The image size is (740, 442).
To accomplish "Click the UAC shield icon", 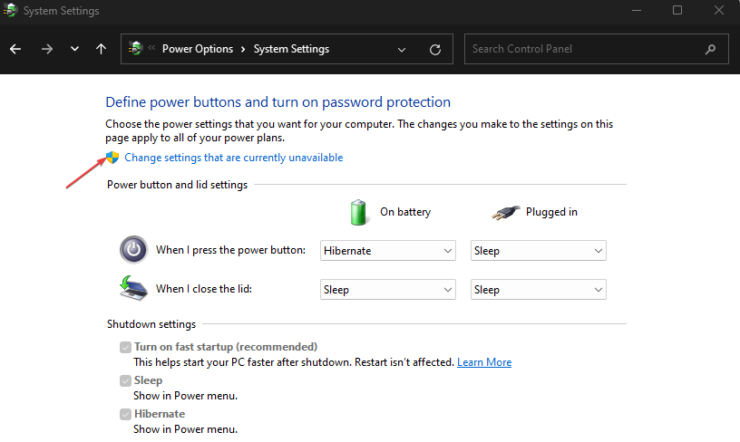I will pyautogui.click(x=112, y=158).
